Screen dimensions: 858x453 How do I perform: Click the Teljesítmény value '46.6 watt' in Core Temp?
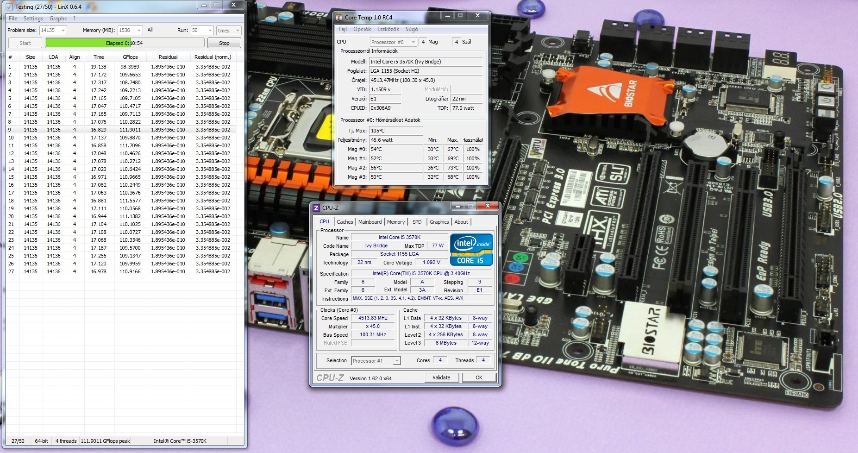pyautogui.click(x=395, y=140)
